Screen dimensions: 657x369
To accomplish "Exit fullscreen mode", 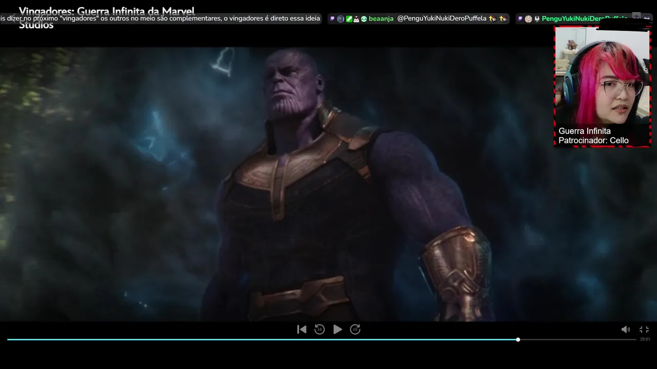I will coord(644,330).
